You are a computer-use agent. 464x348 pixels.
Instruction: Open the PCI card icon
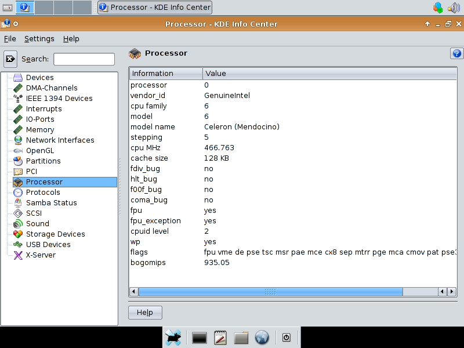(x=18, y=171)
